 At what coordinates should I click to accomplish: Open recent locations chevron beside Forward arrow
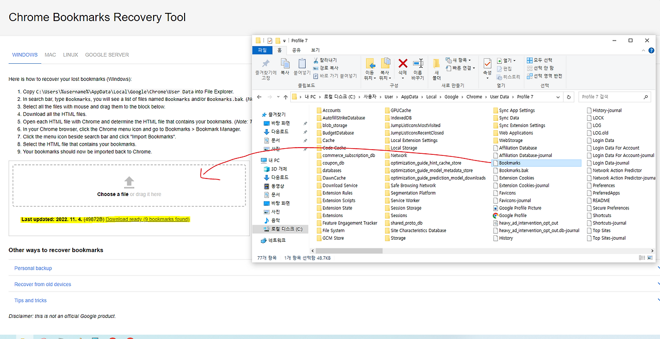(x=278, y=97)
